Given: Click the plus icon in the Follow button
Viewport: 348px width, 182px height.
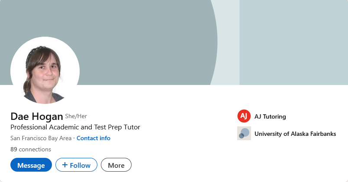Looking at the screenshot, I should click(x=65, y=165).
